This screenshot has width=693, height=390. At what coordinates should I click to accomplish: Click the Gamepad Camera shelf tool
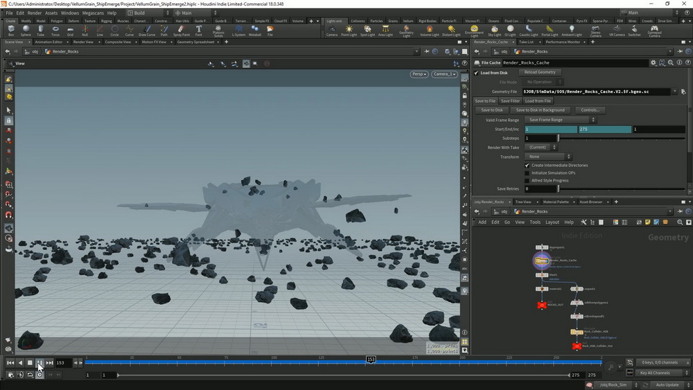pyautogui.click(x=654, y=31)
